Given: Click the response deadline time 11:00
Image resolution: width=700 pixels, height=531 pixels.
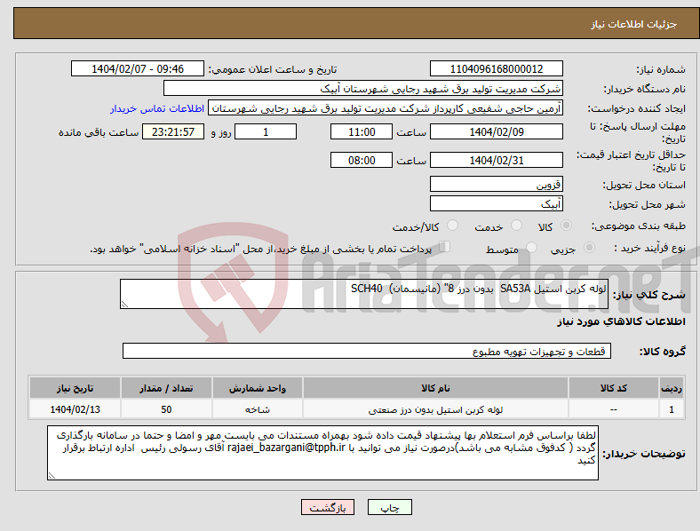Looking at the screenshot, I should 362,132.
